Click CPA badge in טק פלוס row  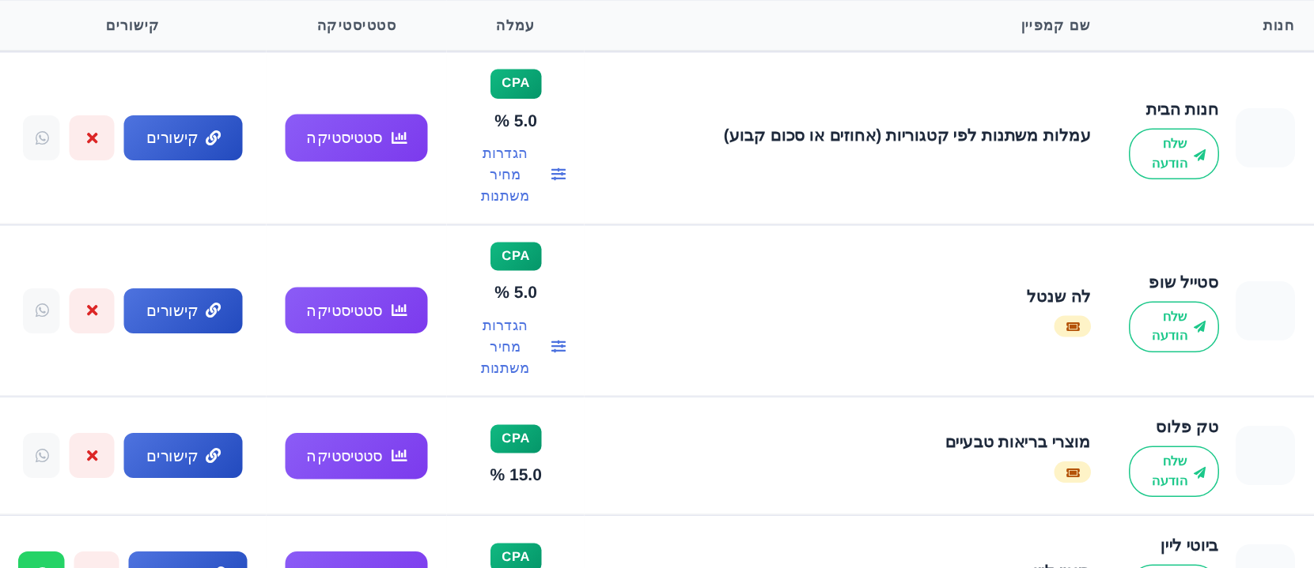pos(516,438)
